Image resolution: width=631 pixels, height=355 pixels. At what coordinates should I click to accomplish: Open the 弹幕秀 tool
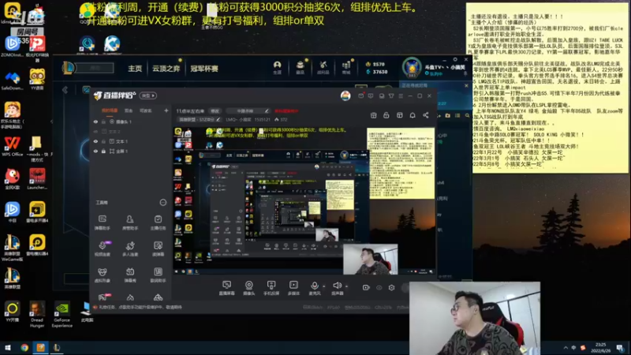tap(130, 275)
